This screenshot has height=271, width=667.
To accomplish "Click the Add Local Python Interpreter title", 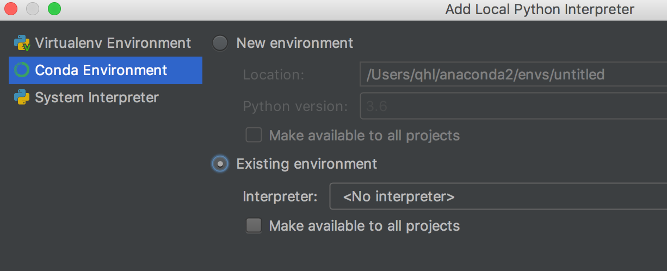I will coord(540,9).
